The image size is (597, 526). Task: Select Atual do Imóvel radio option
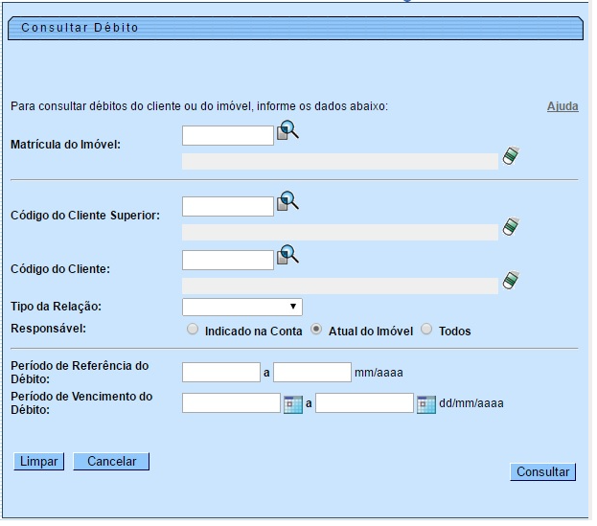click(318, 331)
